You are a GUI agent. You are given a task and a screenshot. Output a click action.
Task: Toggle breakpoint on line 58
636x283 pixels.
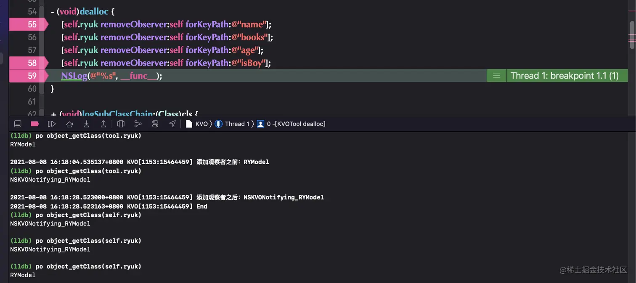pos(29,63)
